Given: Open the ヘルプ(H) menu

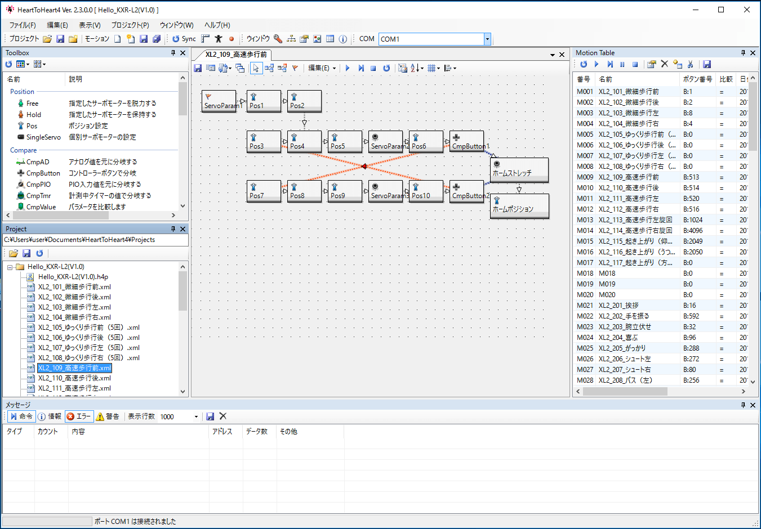Looking at the screenshot, I should click(x=217, y=25).
